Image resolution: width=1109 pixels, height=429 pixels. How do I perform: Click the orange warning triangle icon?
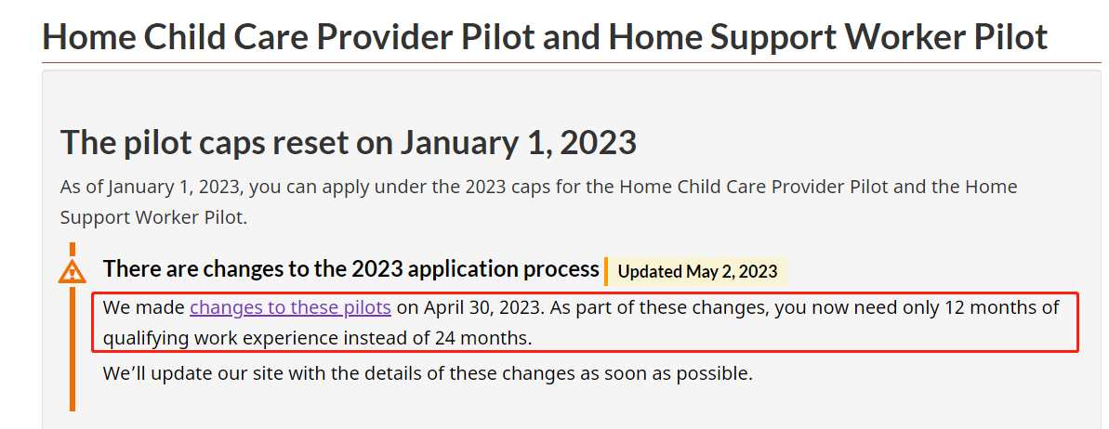point(72,271)
